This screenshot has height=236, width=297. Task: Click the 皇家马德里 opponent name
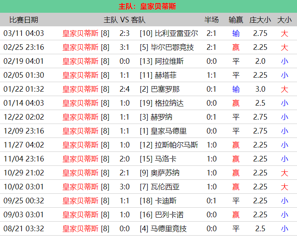168,131
